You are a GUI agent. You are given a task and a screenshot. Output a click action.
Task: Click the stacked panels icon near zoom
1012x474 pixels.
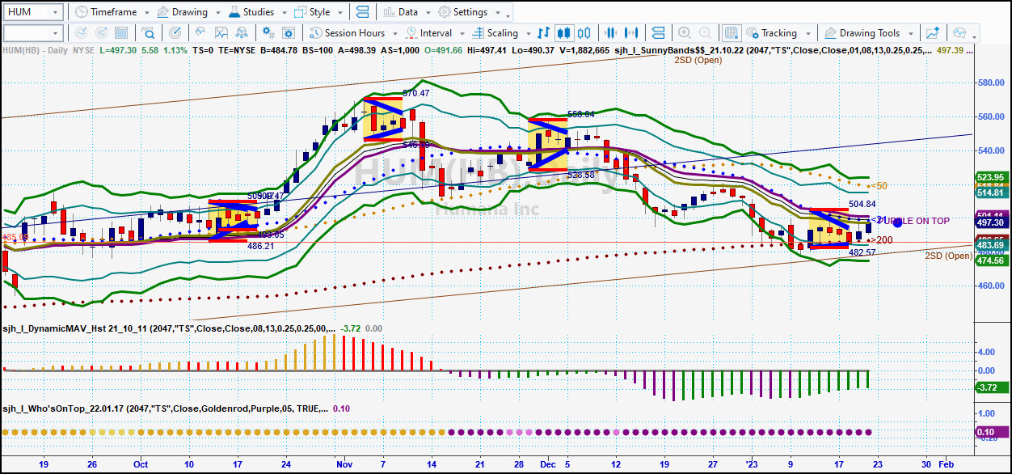[660, 33]
